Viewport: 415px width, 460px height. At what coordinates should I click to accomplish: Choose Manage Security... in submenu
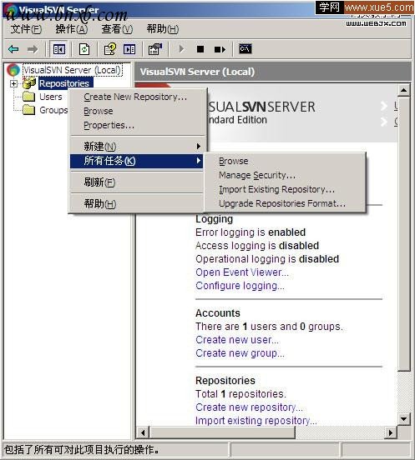[x=285, y=175]
